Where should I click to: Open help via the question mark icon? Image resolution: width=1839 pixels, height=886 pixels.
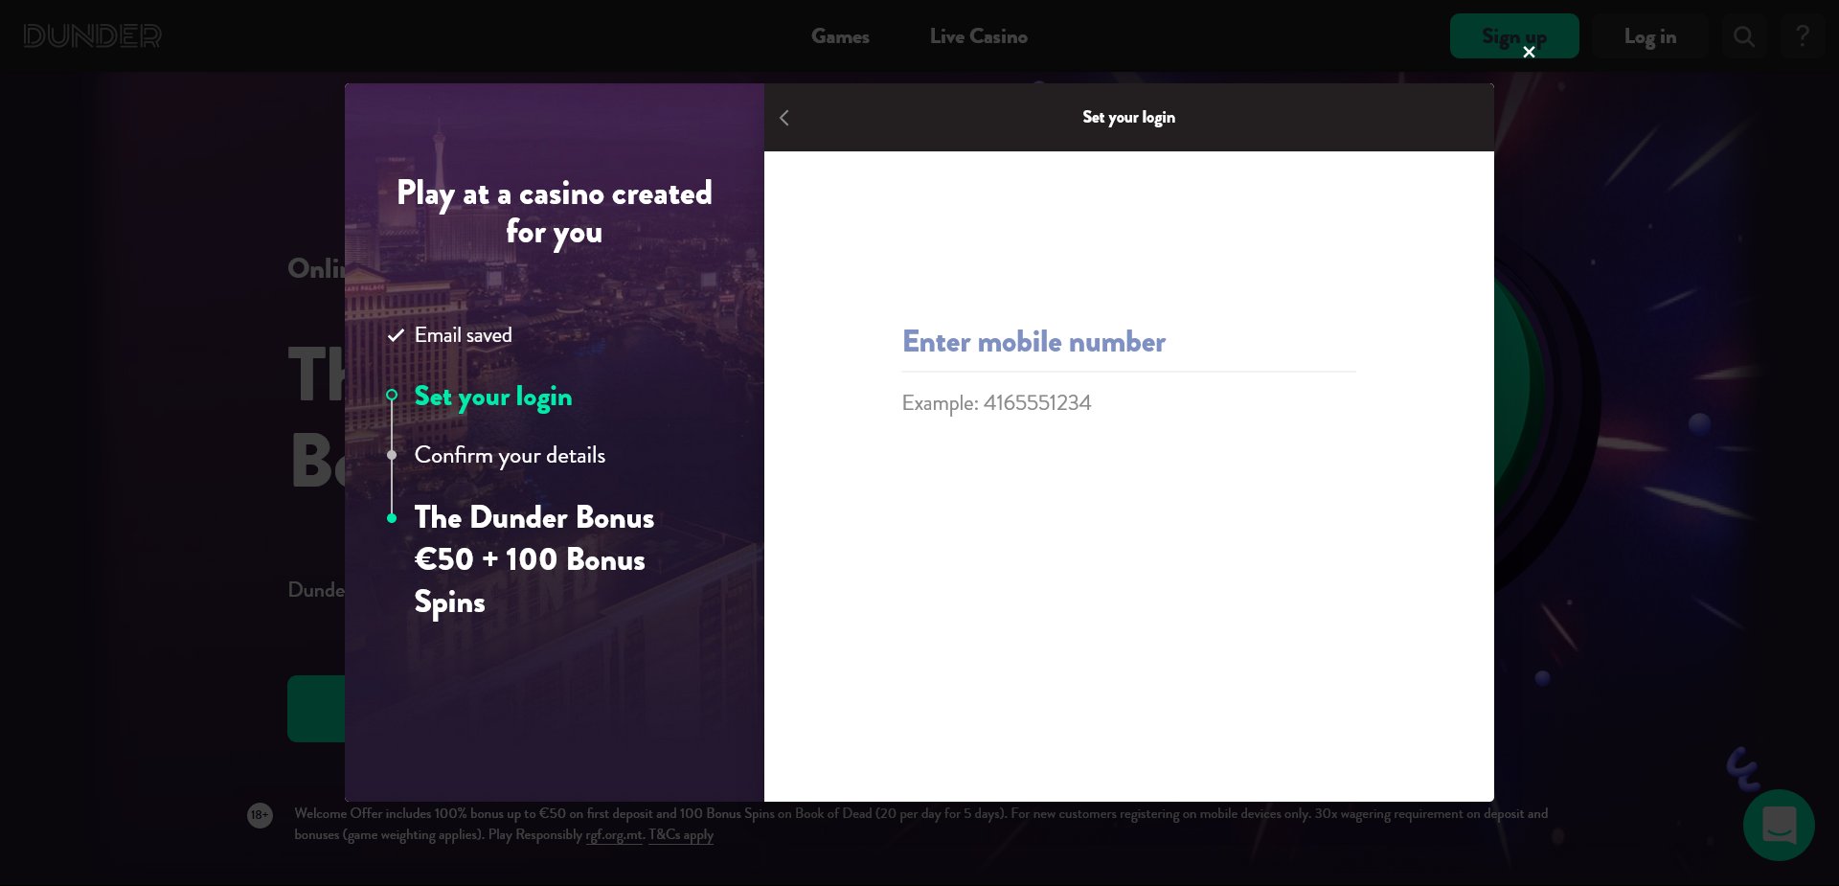[x=1803, y=36]
